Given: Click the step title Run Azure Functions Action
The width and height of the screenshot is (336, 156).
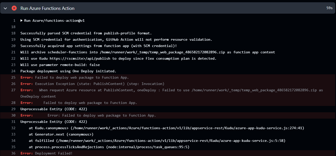Looking at the screenshot, I should pyautogui.click(x=47, y=8).
